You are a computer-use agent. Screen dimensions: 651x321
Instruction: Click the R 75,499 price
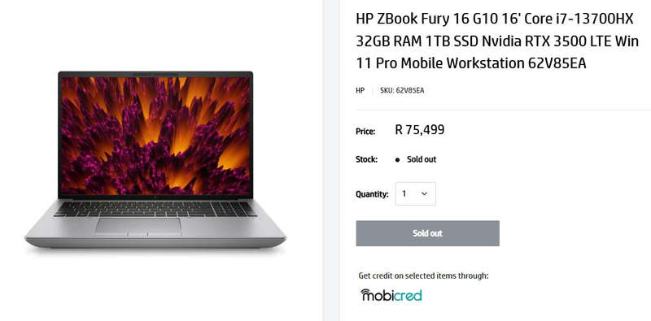[x=420, y=130]
